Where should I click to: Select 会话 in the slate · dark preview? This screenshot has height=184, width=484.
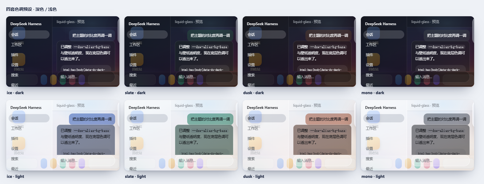[x=147, y=34]
